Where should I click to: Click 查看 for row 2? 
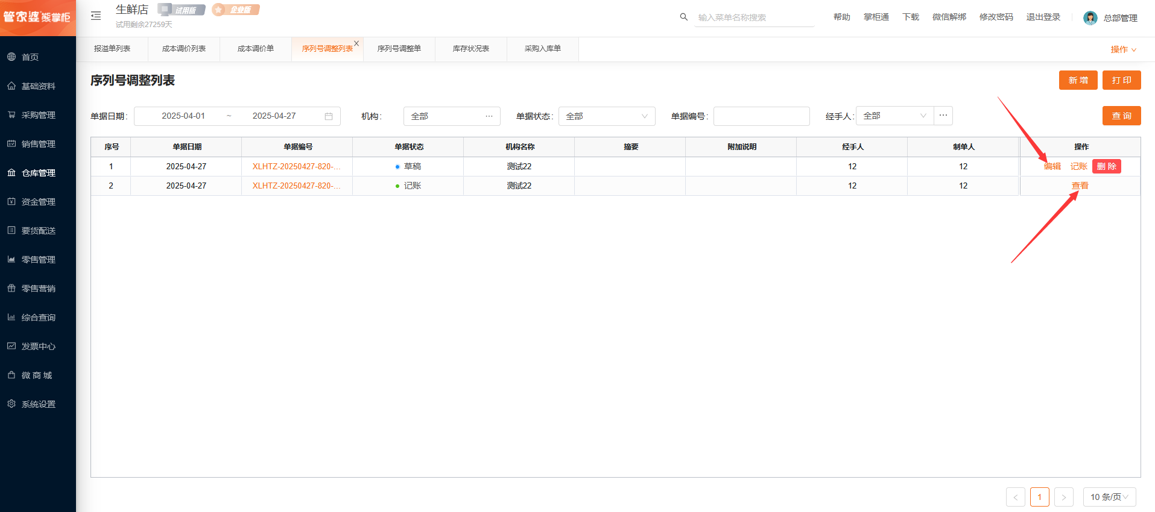(x=1080, y=186)
